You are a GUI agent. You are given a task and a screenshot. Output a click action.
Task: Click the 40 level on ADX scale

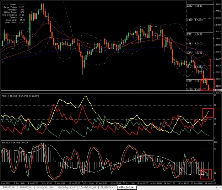pyautogui.click(x=215, y=105)
